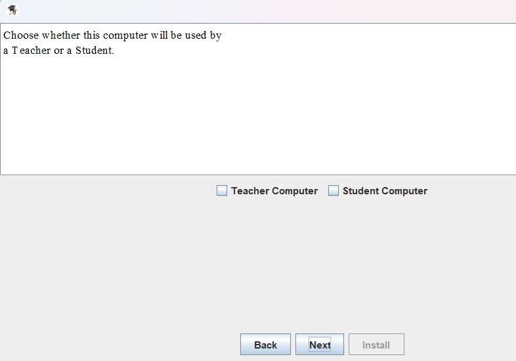This screenshot has height=361, width=516.
Task: Click the window title bar beside the icon
Action: (x=263, y=11)
